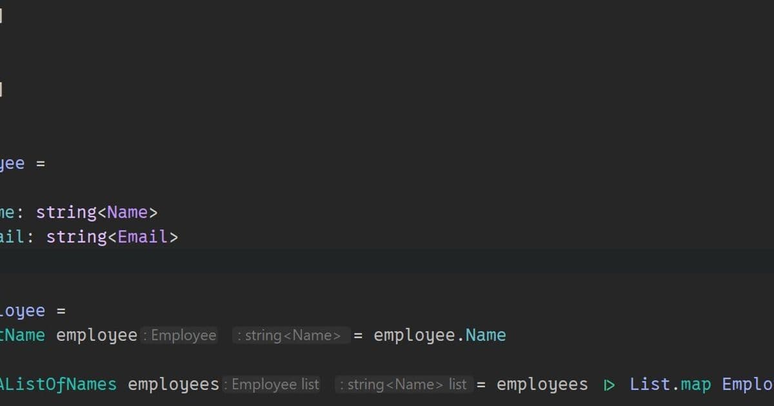Click the equals sign on the getName line

tap(359, 335)
